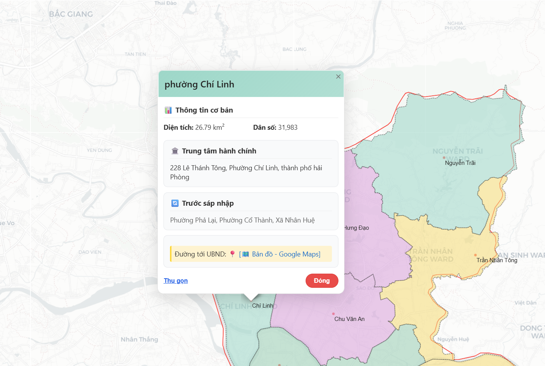Viewport: 545px width, 366px height.
Task: Click the Thu gọn link
Action: tap(176, 281)
